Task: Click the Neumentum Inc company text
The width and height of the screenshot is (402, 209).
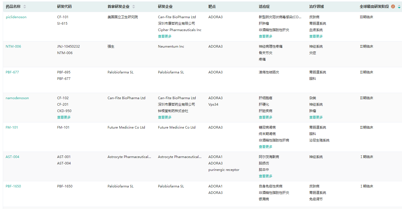Action: click(x=171, y=47)
